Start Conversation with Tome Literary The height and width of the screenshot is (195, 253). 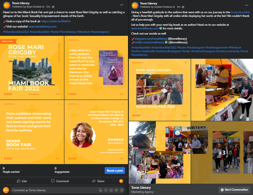pyautogui.click(x=235, y=189)
